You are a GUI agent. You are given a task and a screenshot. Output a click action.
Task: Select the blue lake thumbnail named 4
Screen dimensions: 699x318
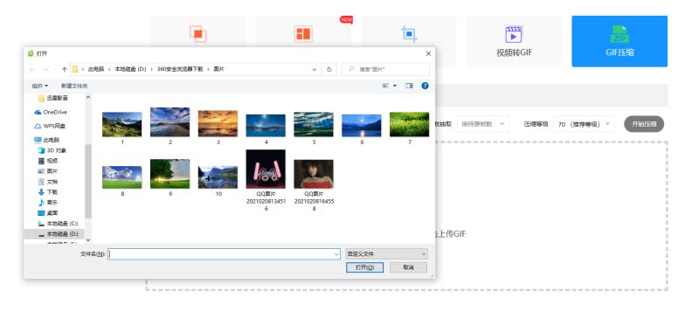tap(266, 125)
